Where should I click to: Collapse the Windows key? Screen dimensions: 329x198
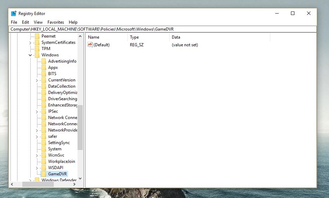30,55
